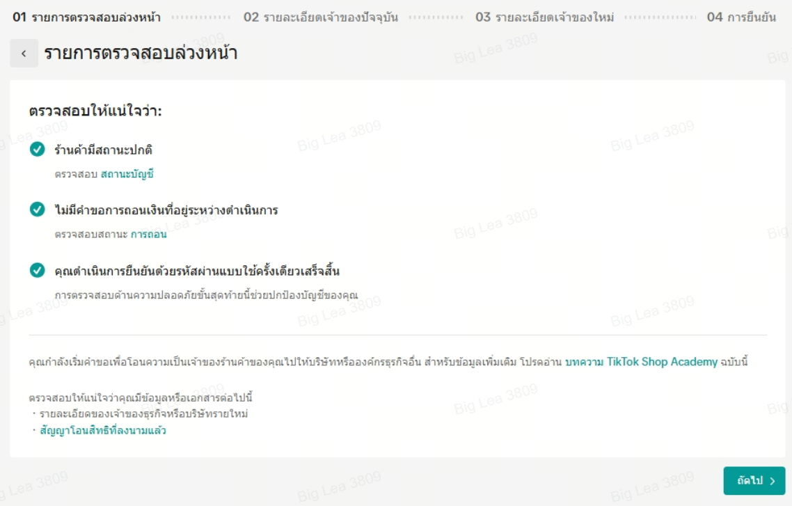Select step 03 รายละเอียดเจ้าของใหม่
Screen dimensions: 792x506
click(544, 17)
